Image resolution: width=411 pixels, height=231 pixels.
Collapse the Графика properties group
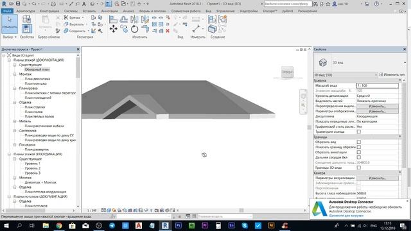pos(399,80)
